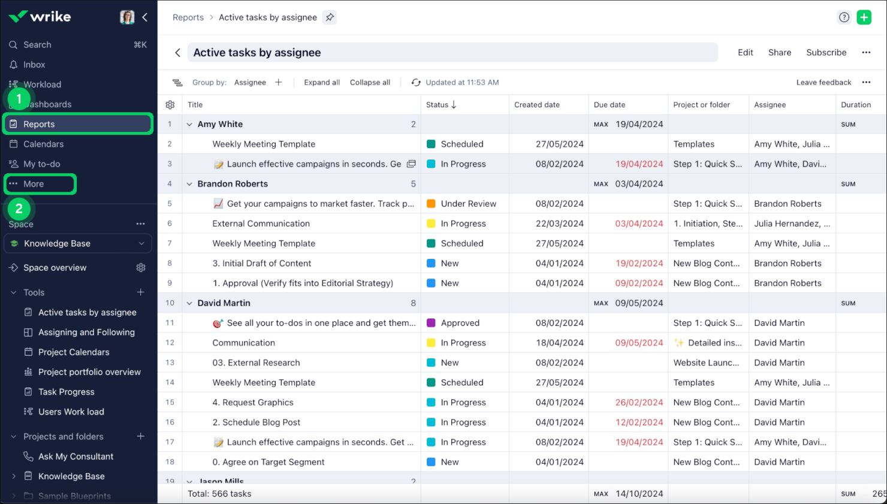Open the column settings gear in the table header
Image resolution: width=887 pixels, height=504 pixels.
click(x=170, y=104)
